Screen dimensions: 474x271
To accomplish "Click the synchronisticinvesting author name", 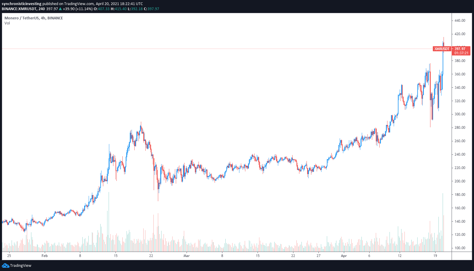I will 21,4.
